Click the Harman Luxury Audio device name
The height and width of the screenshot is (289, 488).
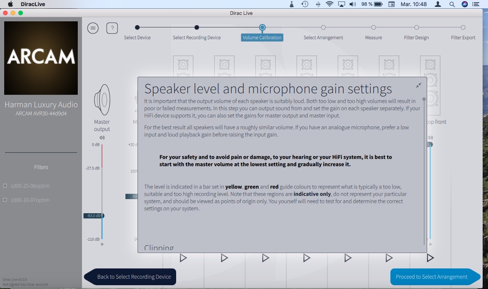[x=41, y=105]
